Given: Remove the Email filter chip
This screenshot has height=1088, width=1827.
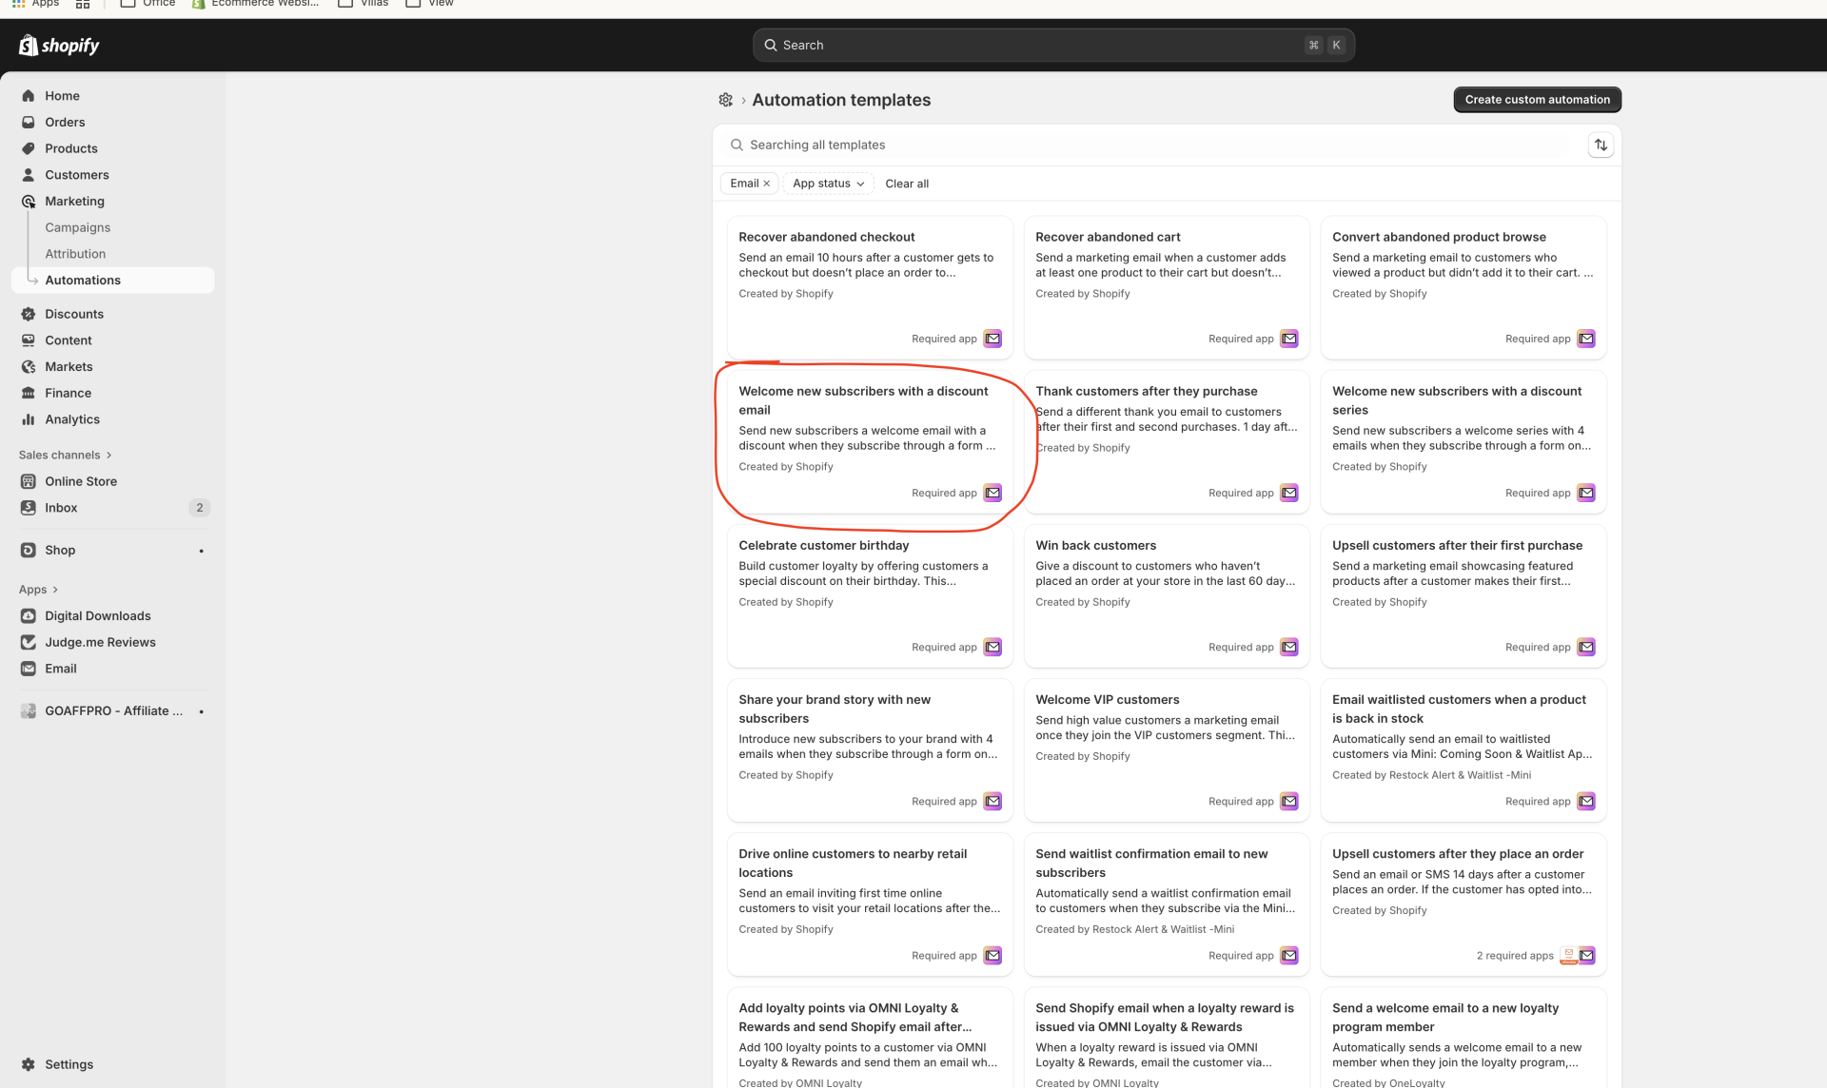Looking at the screenshot, I should tap(767, 184).
